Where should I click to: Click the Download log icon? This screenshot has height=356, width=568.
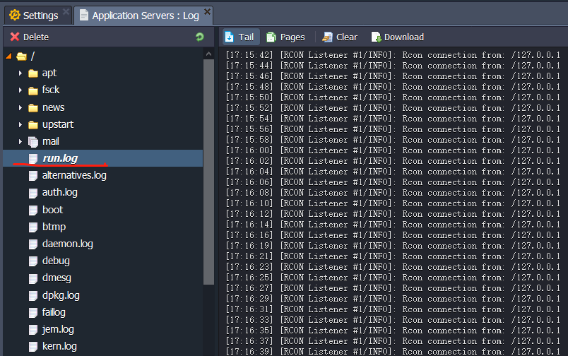coord(376,37)
